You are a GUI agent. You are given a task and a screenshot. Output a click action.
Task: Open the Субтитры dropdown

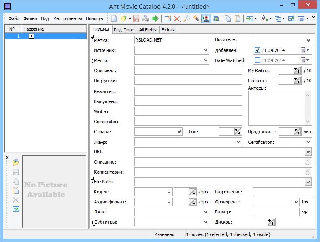pyautogui.click(x=206, y=222)
